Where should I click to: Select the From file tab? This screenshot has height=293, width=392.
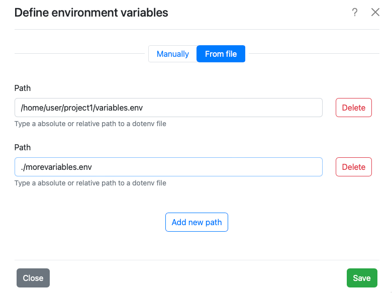221,54
